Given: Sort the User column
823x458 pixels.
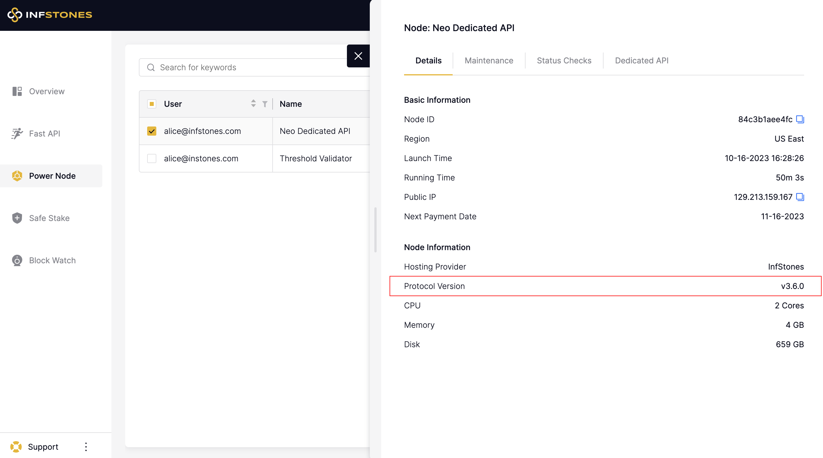Looking at the screenshot, I should click(x=253, y=103).
